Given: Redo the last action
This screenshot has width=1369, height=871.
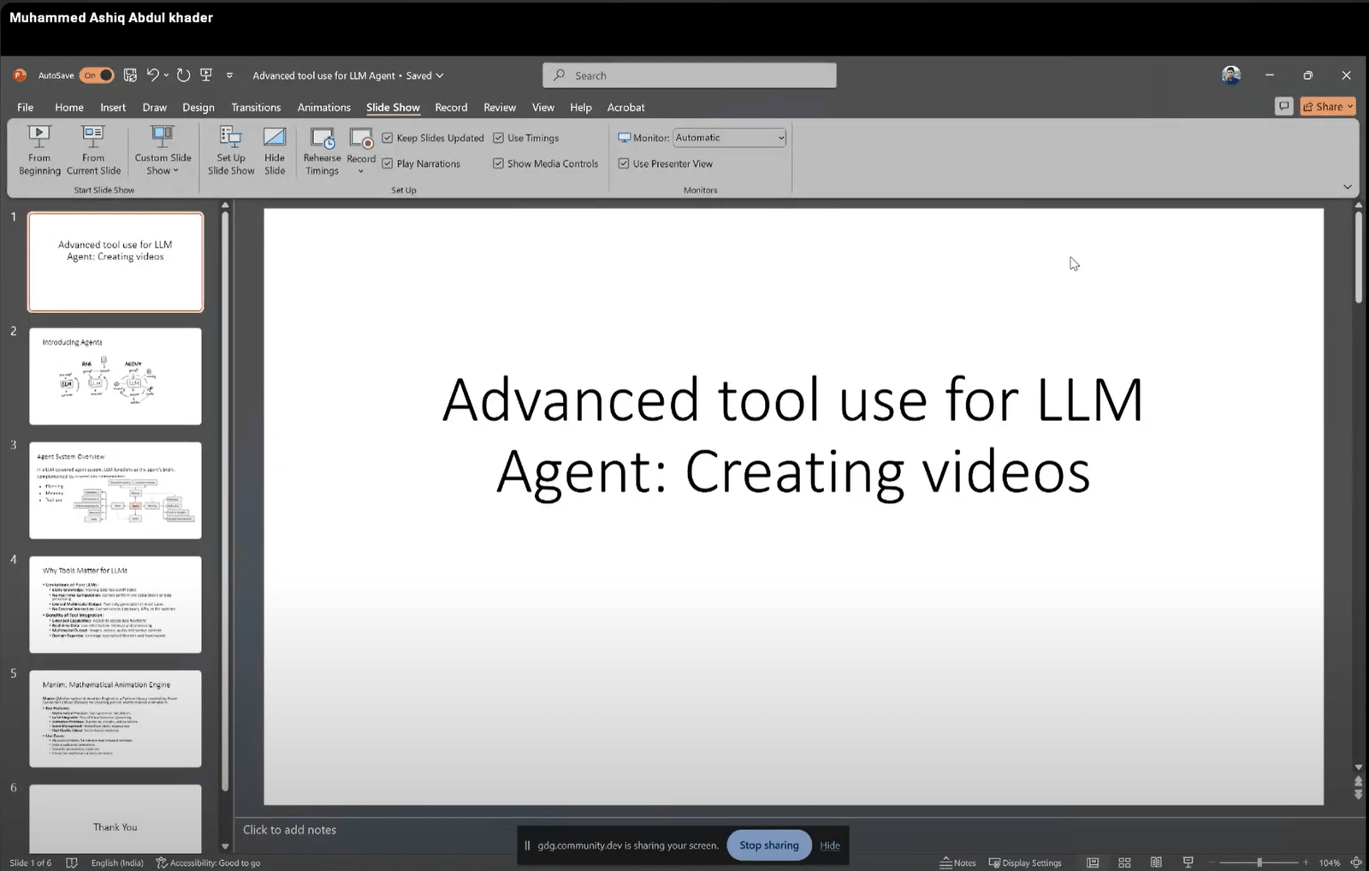Looking at the screenshot, I should 183,75.
